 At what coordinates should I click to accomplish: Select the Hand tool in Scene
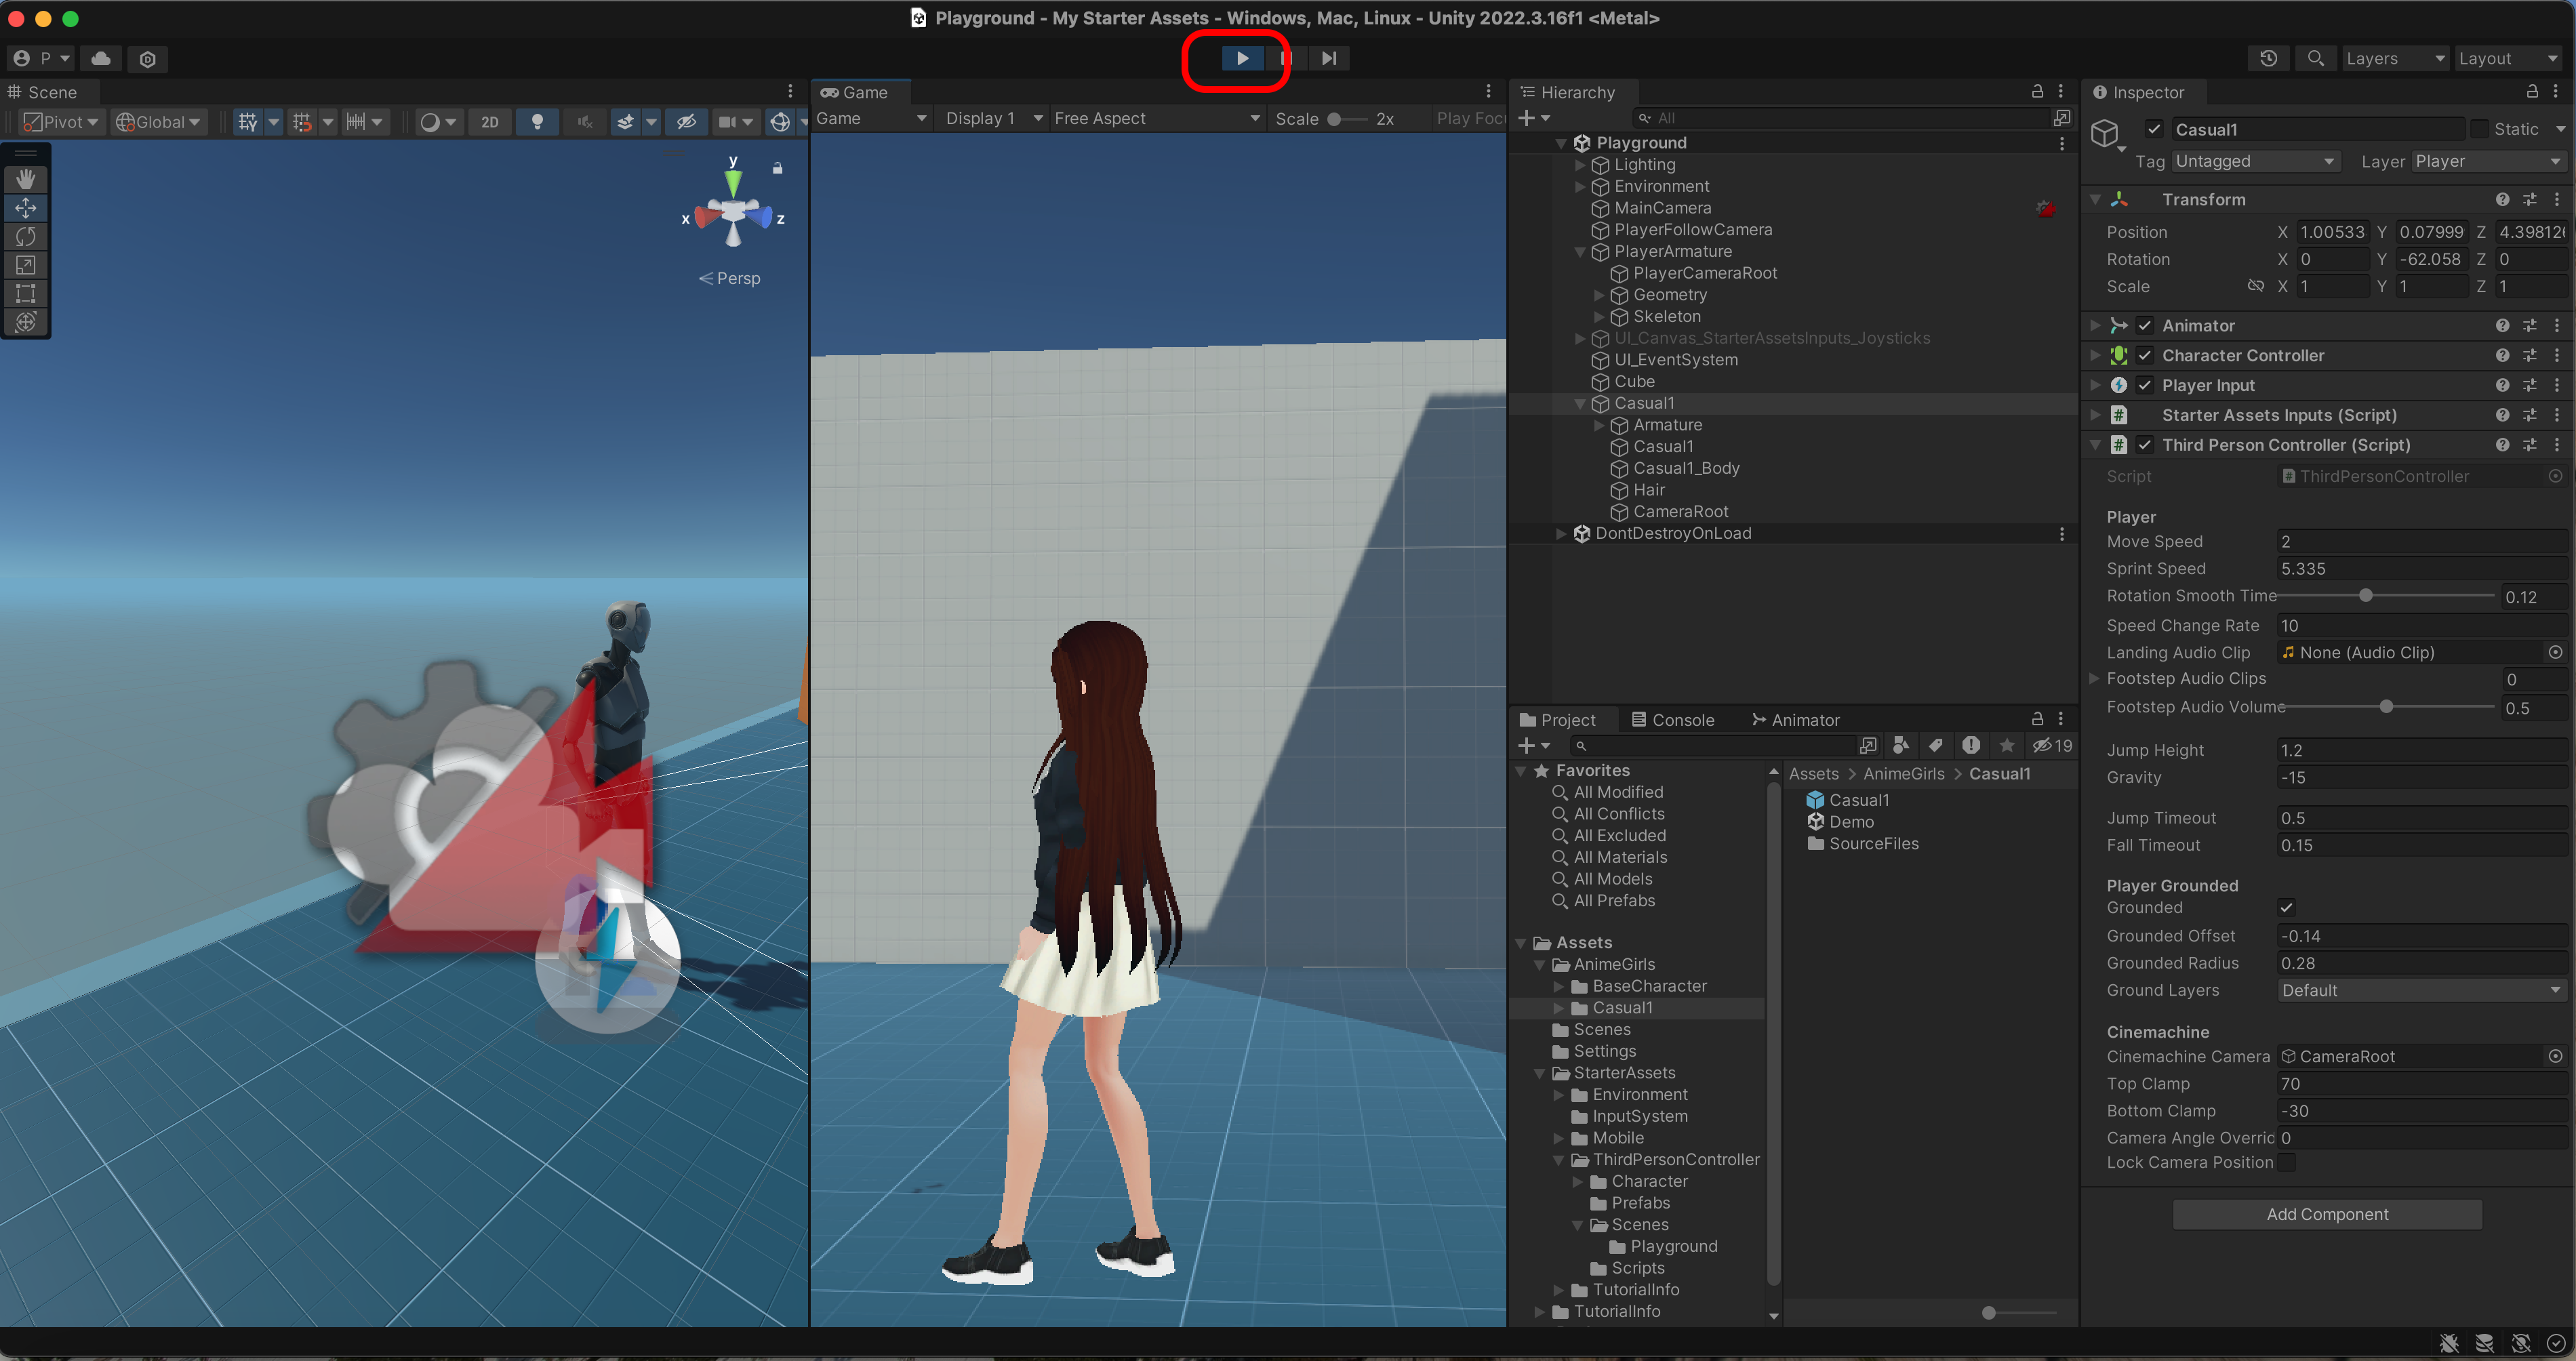pos(26,179)
